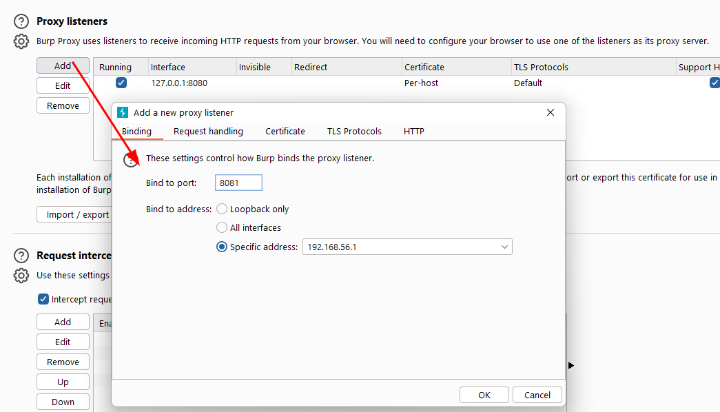Expand the Specific address dropdown list
Image resolution: width=720 pixels, height=412 pixels.
tap(504, 247)
